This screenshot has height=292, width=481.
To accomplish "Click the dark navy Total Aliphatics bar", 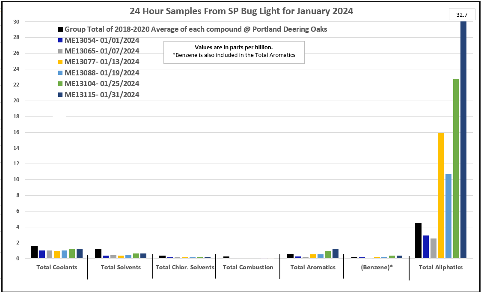I will point(463,140).
